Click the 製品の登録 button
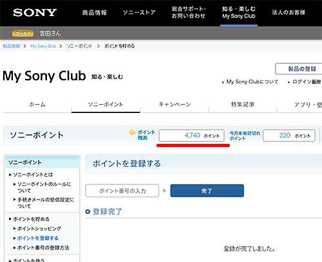Viewport: 322px width, 262px height. point(299,69)
